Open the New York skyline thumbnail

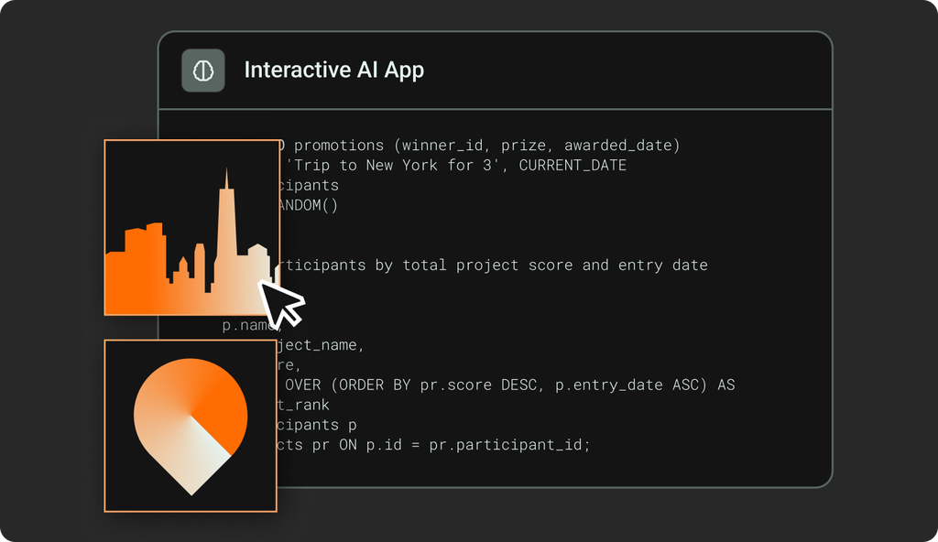(192, 227)
